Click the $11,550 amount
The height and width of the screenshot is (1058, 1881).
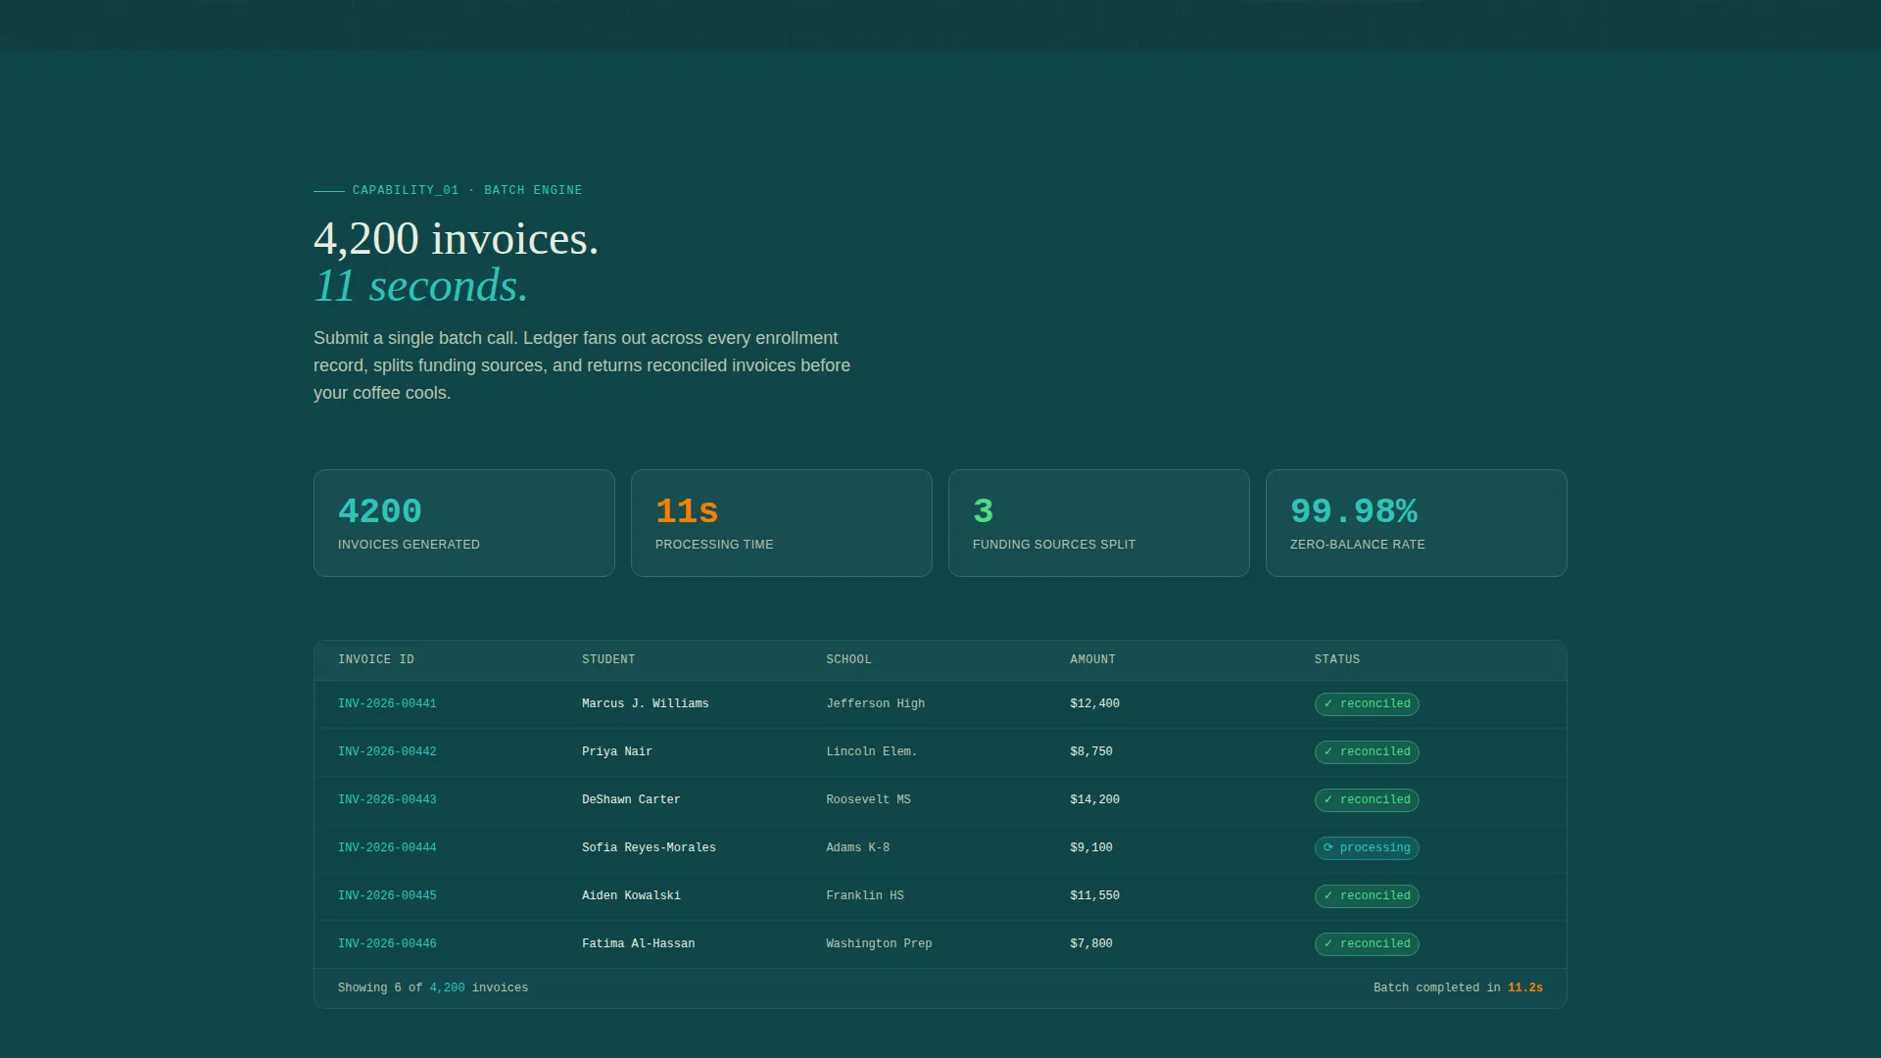tap(1094, 895)
